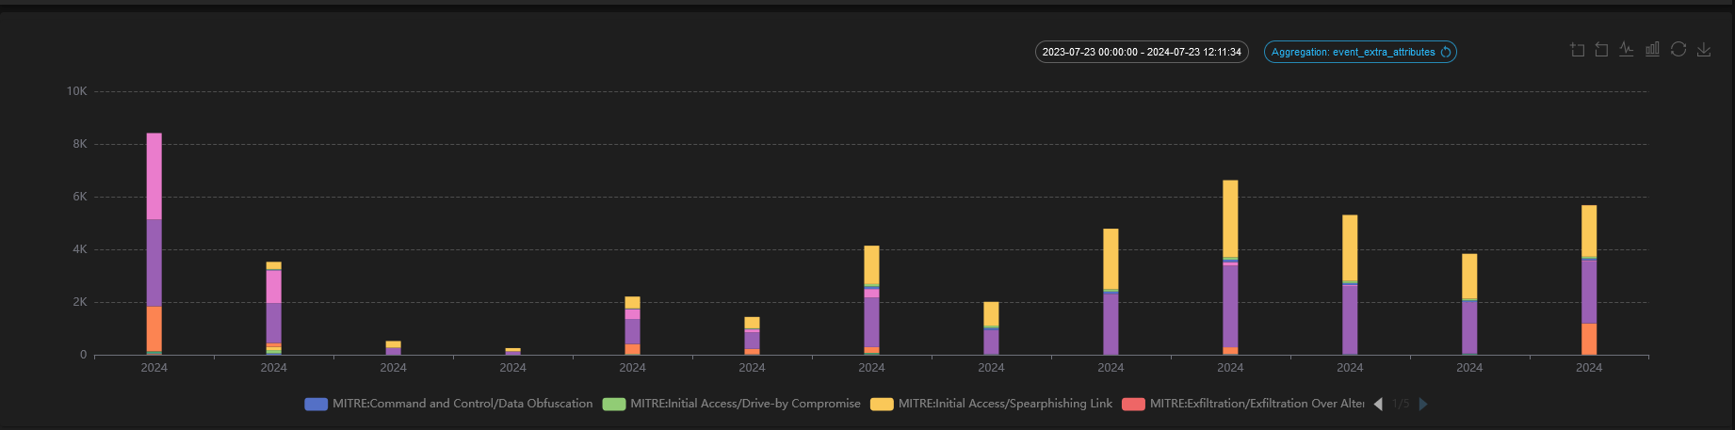Open Aggregation event_extra_attributes selector
The width and height of the screenshot is (1735, 430).
pos(1353,53)
